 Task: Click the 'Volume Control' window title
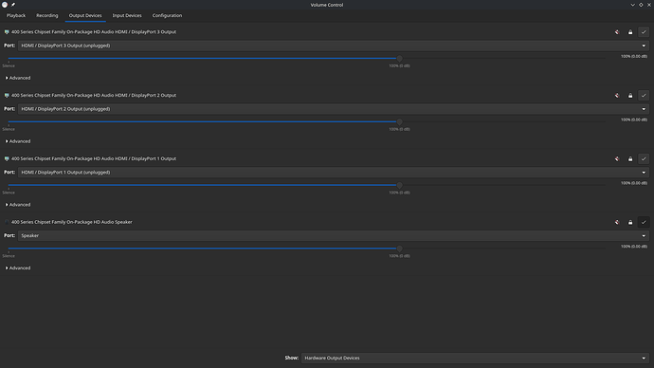click(x=327, y=5)
